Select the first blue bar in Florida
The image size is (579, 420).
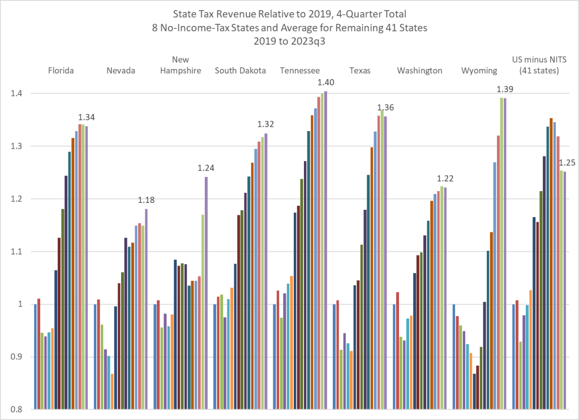pos(35,357)
